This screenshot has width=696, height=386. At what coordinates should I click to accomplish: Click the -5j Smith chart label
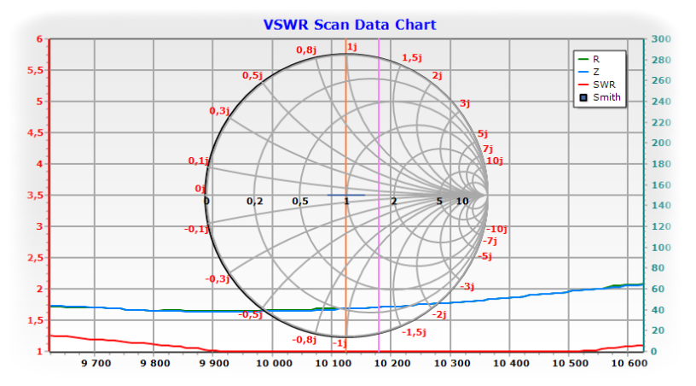(484, 256)
